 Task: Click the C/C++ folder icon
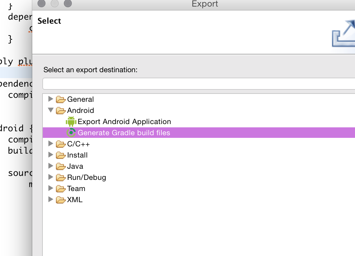click(61, 144)
